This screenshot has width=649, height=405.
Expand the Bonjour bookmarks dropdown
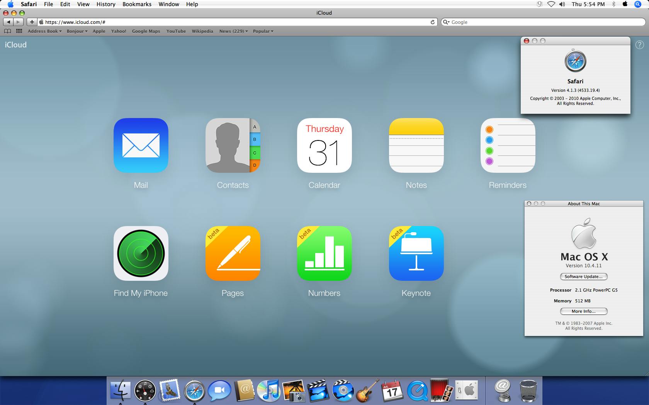click(77, 31)
